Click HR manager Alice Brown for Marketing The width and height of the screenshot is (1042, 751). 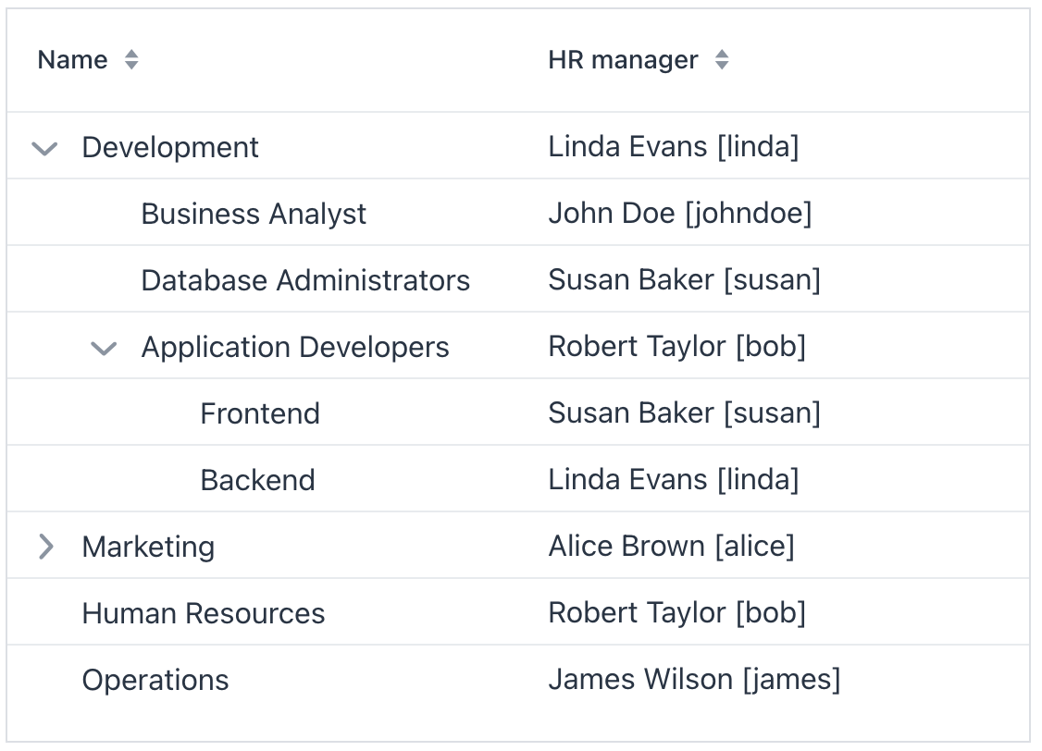pos(672,547)
